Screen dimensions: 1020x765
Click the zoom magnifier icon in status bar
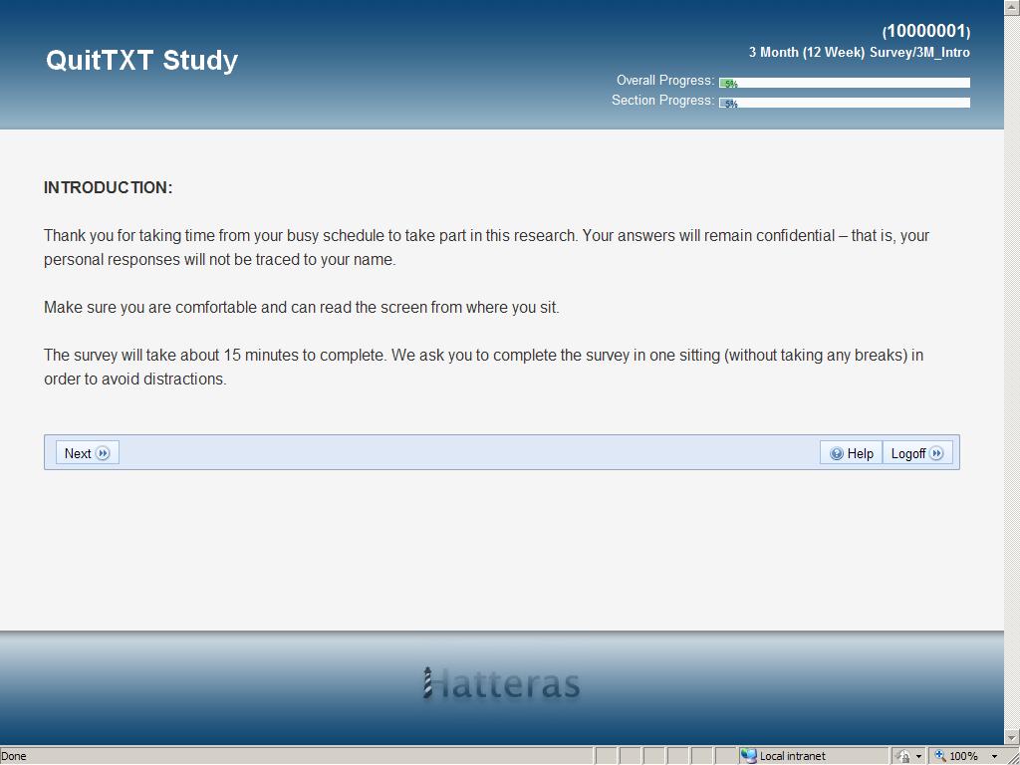[938, 756]
